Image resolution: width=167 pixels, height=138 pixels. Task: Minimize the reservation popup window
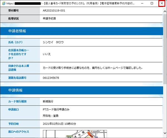[x=142, y=4]
